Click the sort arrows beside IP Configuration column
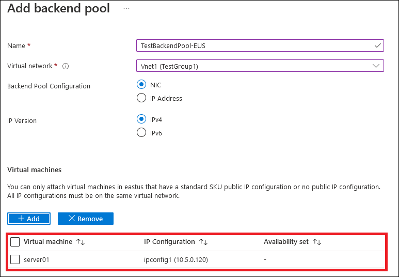Image resolution: width=399 pixels, height=277 pixels. point(203,242)
